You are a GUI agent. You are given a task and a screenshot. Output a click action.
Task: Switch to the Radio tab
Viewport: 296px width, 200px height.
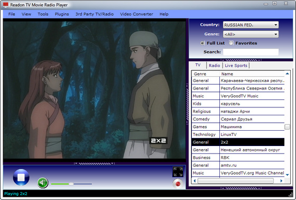click(215, 66)
